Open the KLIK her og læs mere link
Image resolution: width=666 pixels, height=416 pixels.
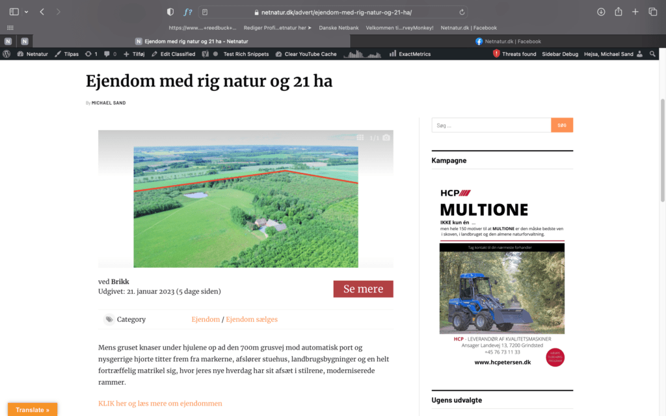(160, 403)
